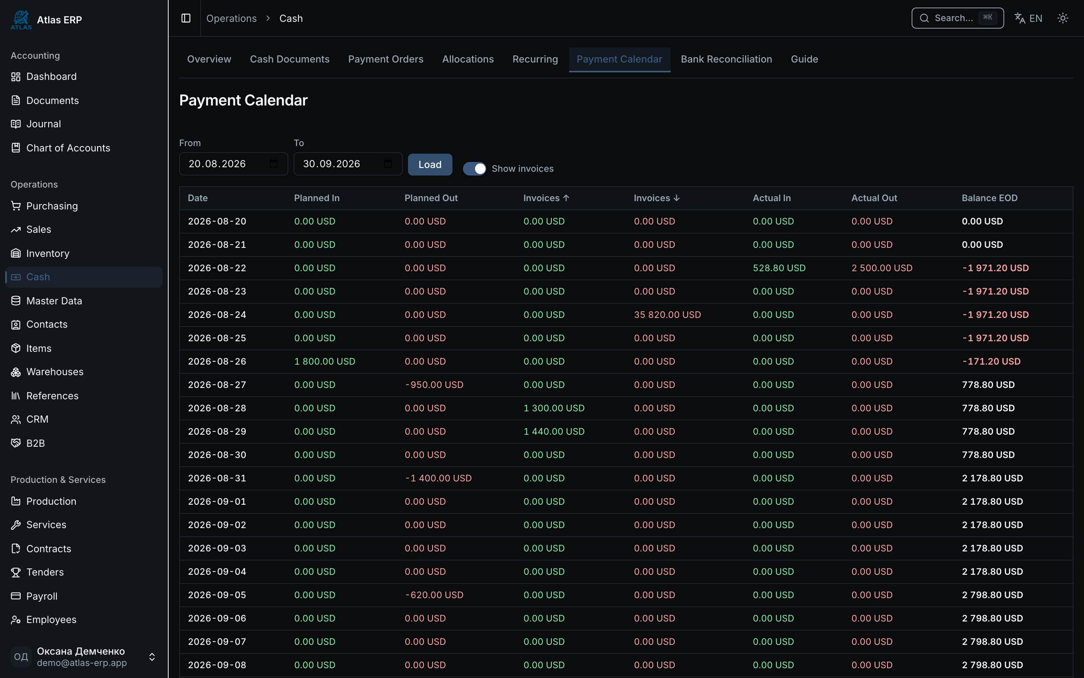
Task: Switch to the Cash Documents tab
Action: [290, 59]
